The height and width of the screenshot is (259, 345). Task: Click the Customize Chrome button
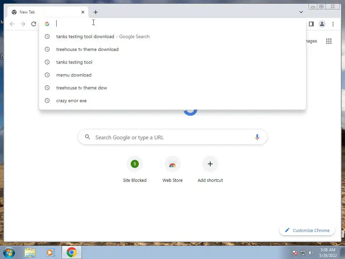coord(307,230)
